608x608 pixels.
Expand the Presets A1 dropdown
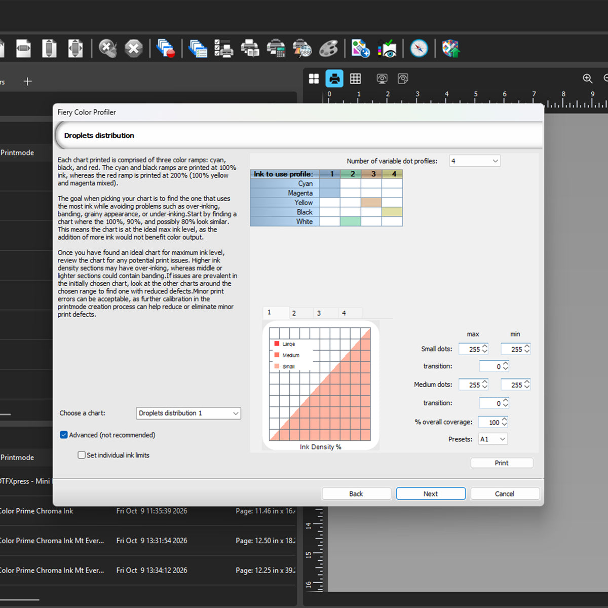[x=493, y=439]
